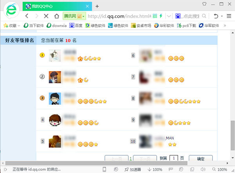Open pc6下载 bookmark
This screenshot has height=173, width=235.
tap(186, 25)
